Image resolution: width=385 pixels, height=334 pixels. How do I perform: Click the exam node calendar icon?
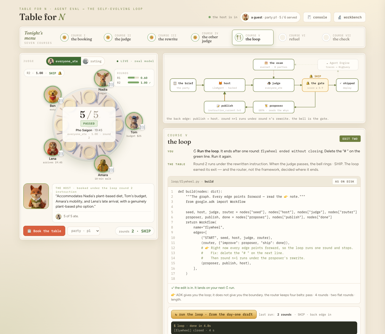266,63
